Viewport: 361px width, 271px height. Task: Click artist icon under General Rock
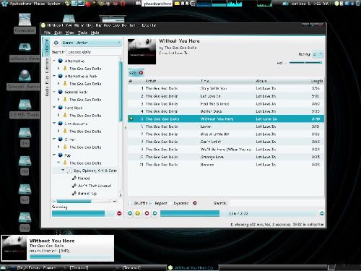pos(65,99)
